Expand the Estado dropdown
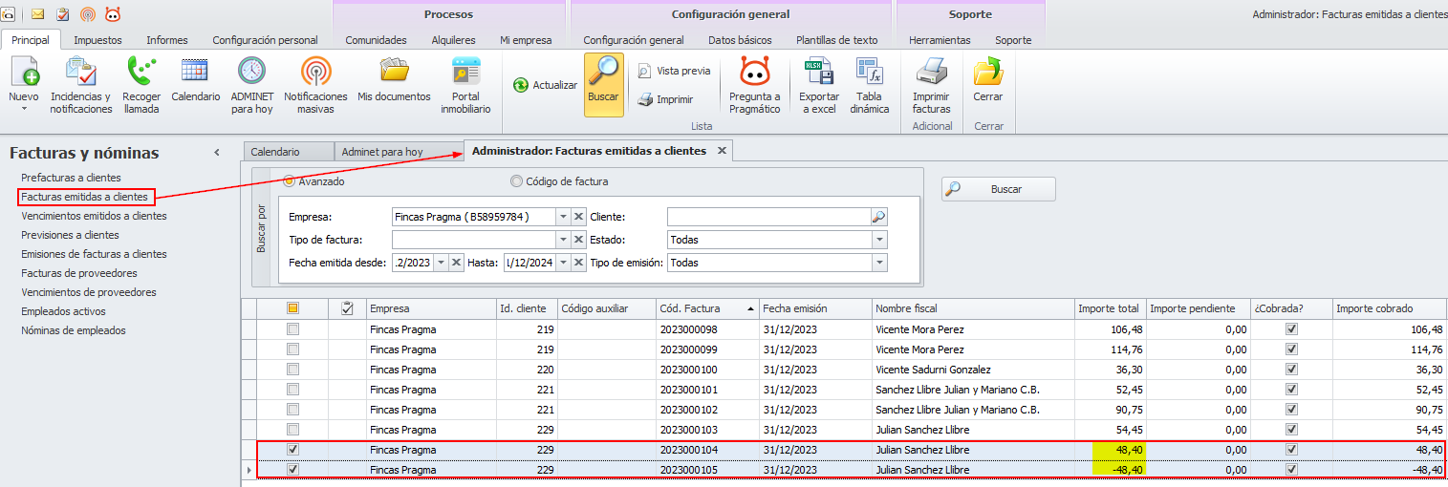 pyautogui.click(x=878, y=240)
